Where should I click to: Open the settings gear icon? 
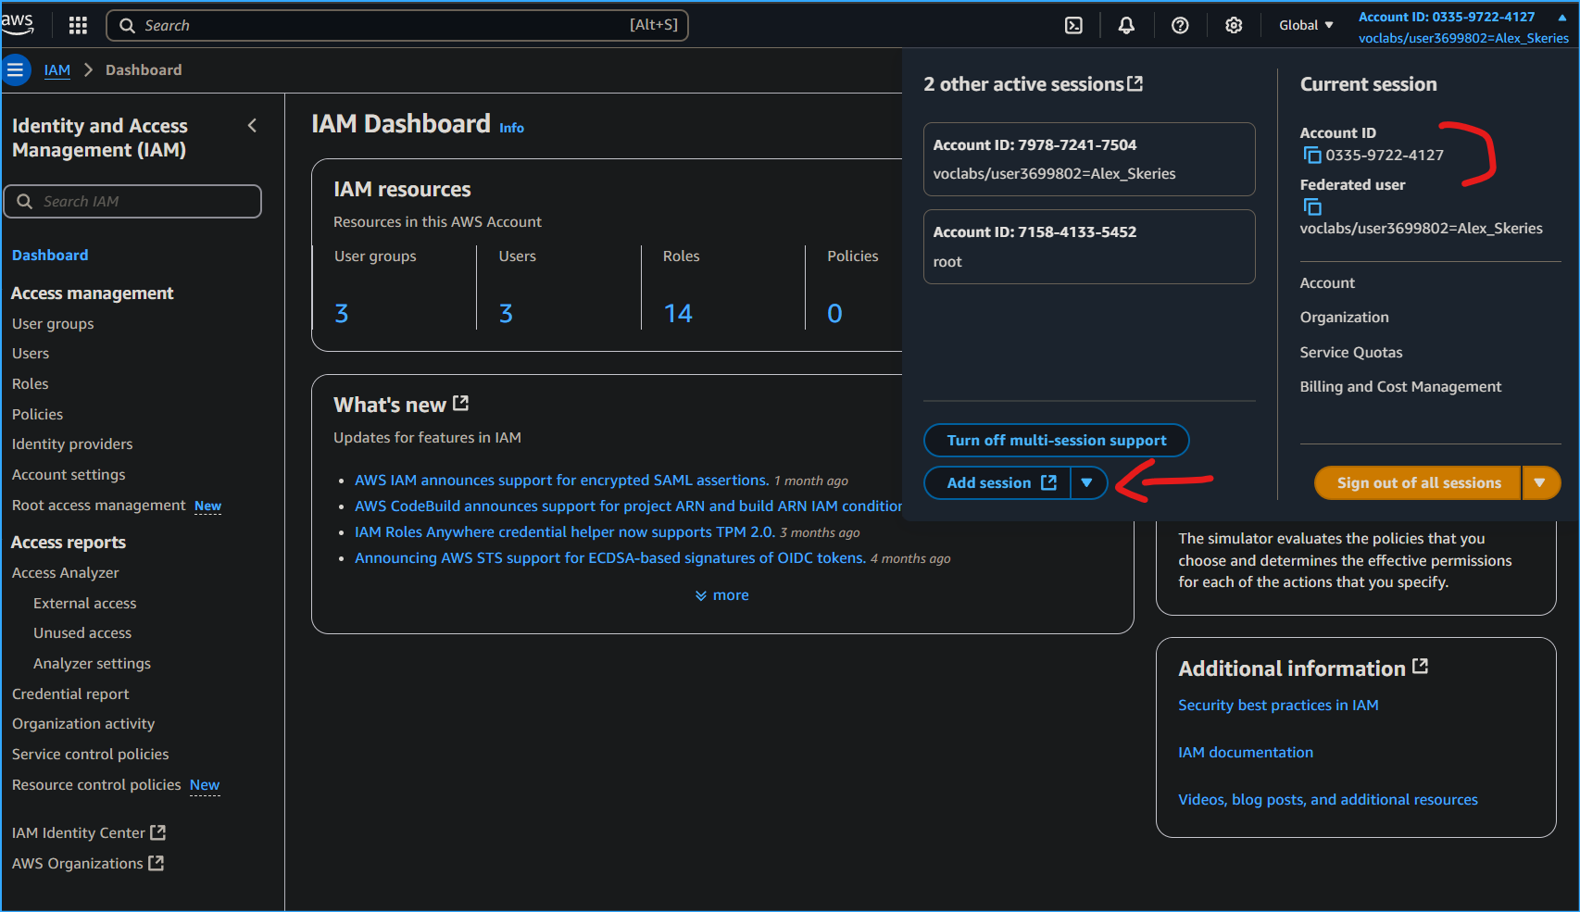click(x=1234, y=25)
